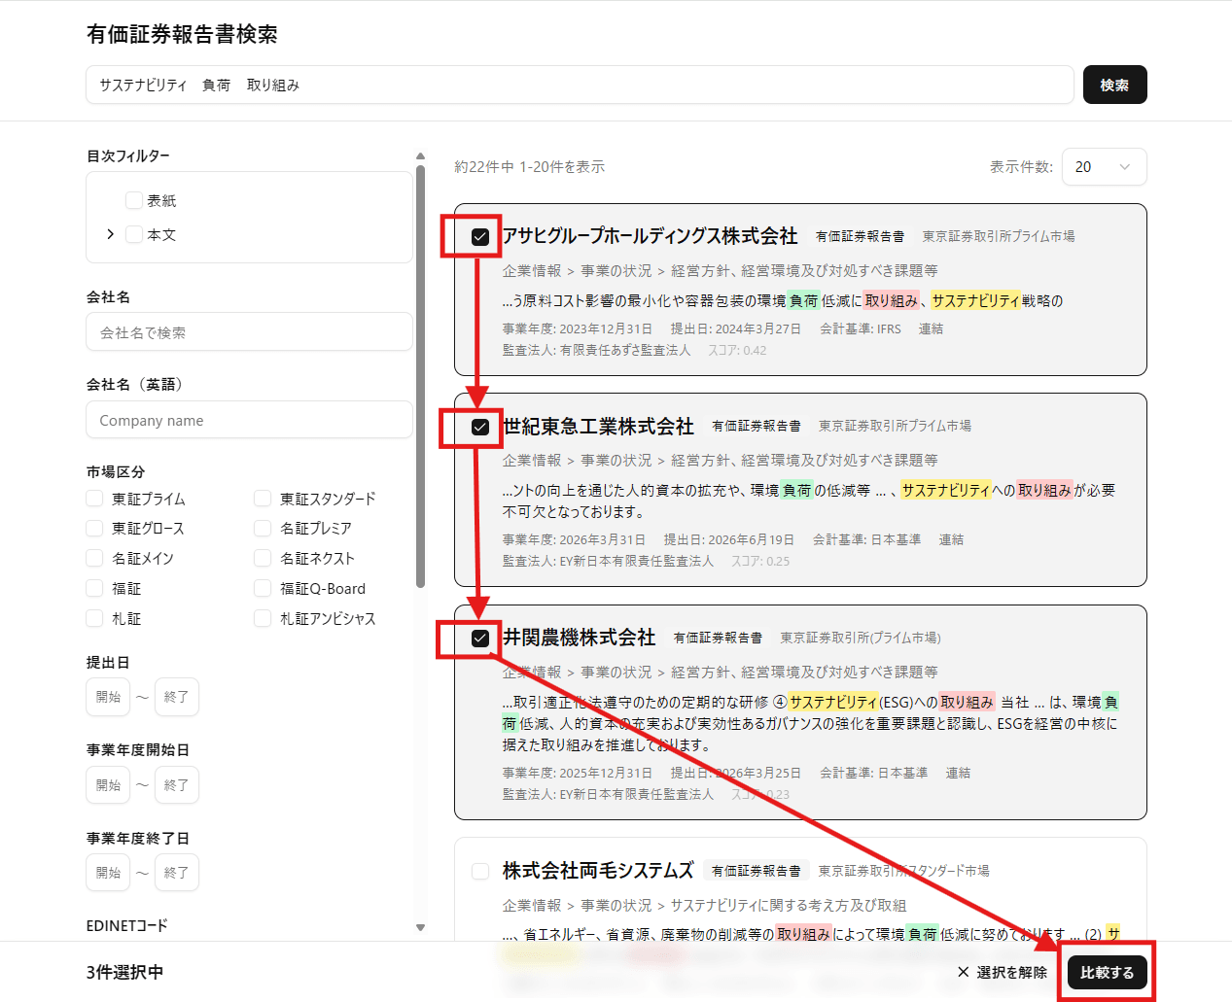Screen dimensions: 1232x1002
Task: Open the 事業年度開始日 開始 date picker
Action: point(108,785)
